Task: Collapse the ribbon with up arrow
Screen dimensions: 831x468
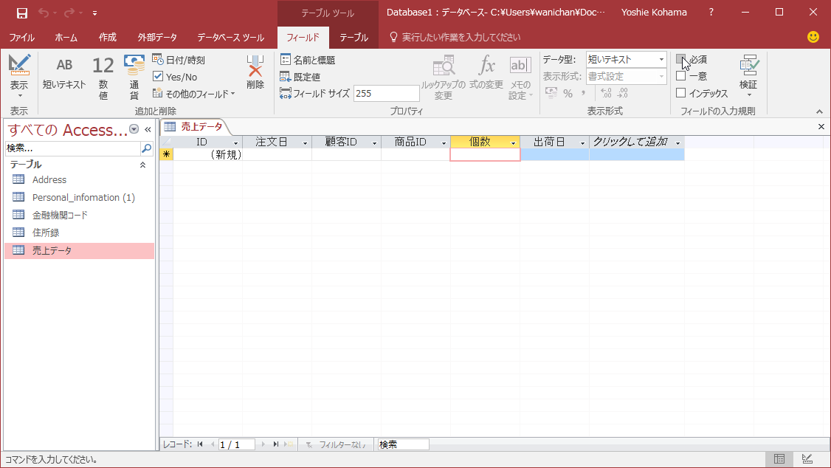Action: coord(819,111)
